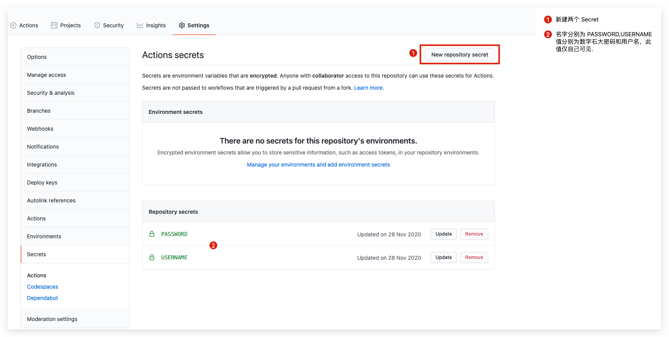Open Manage your environments link
This screenshot has width=669, height=337.
pyautogui.click(x=318, y=165)
